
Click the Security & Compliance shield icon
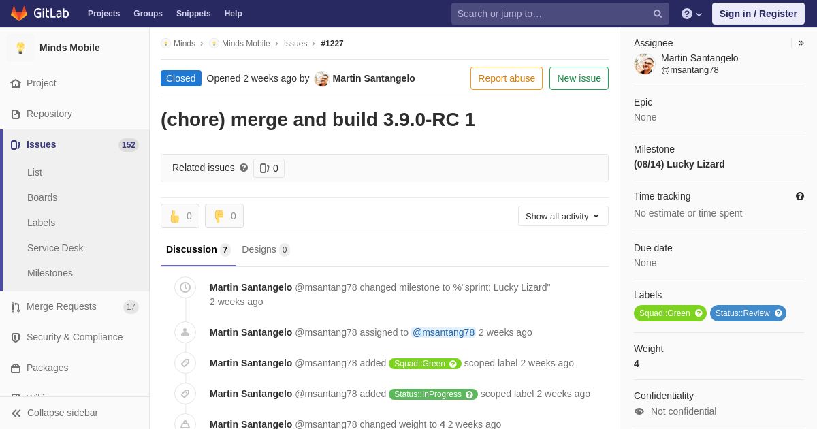pos(16,337)
